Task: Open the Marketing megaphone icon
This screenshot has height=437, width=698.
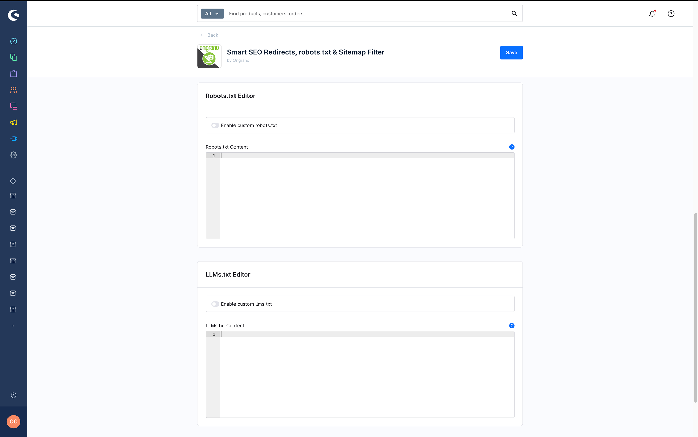Action: [x=14, y=123]
